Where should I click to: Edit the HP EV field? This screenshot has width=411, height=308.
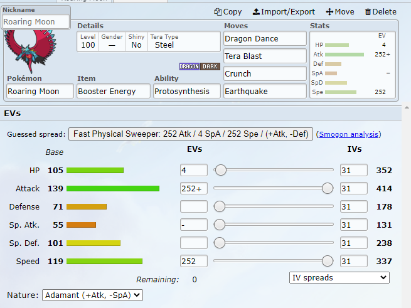[x=194, y=171]
